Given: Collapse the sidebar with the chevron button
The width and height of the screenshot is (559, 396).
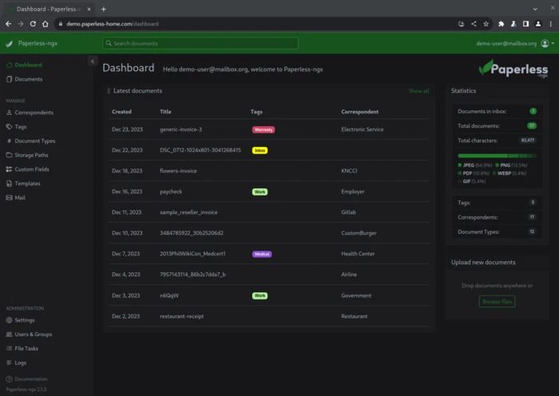Looking at the screenshot, I should [93, 61].
